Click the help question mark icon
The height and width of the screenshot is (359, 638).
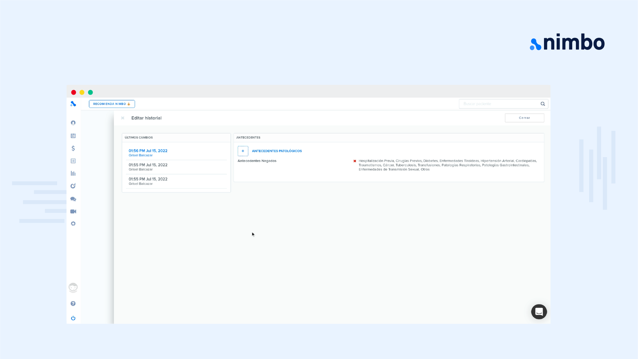click(73, 304)
